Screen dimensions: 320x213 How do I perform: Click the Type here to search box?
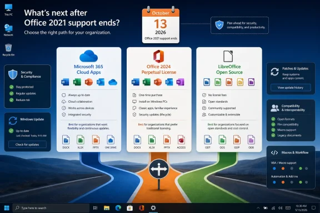pos(51,208)
